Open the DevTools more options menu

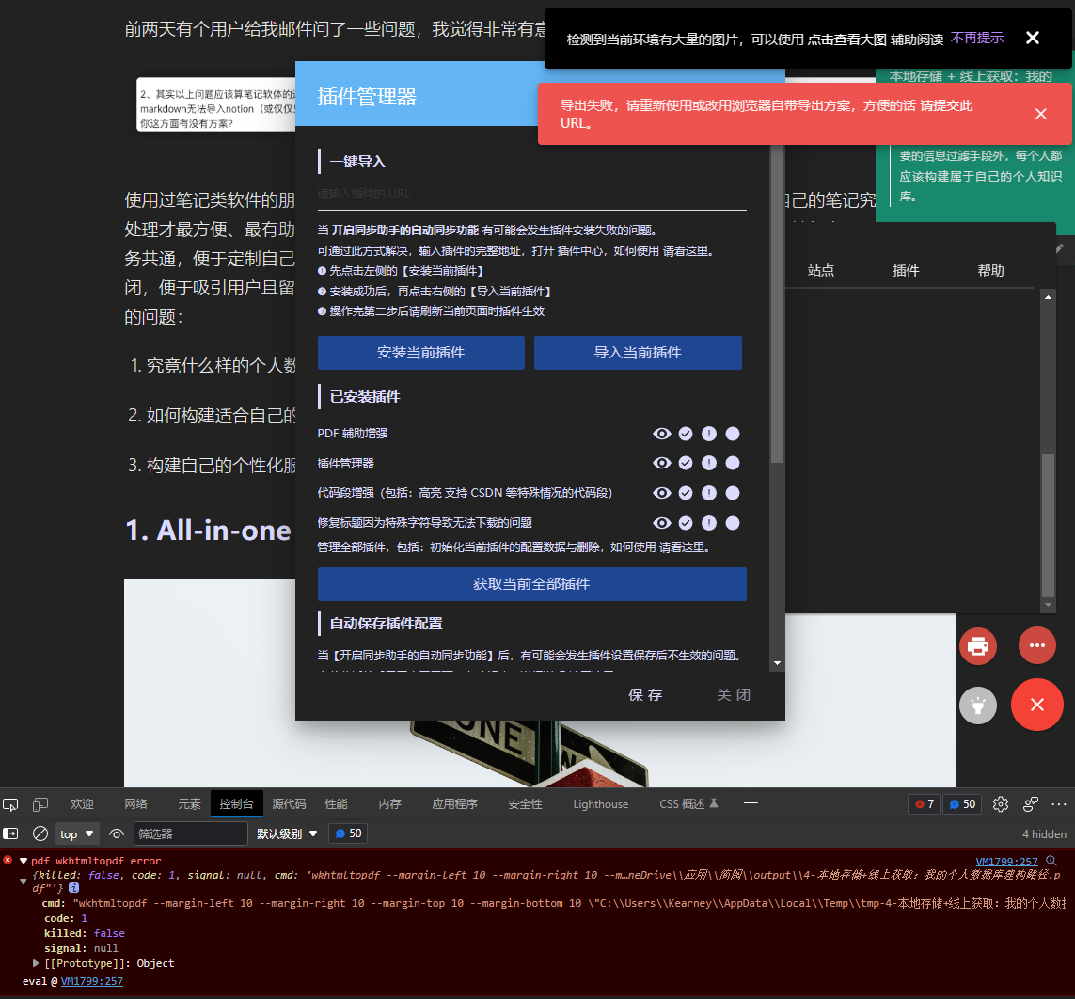tap(1058, 803)
